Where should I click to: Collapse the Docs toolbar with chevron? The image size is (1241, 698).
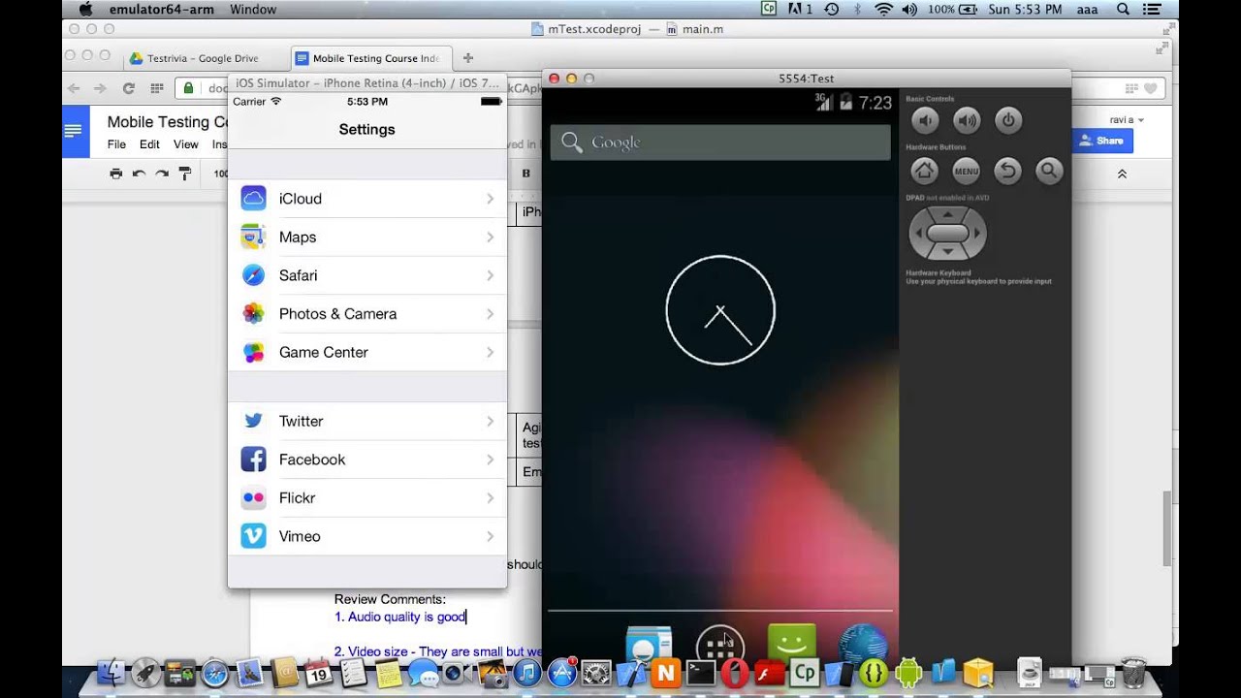pyautogui.click(x=1122, y=174)
